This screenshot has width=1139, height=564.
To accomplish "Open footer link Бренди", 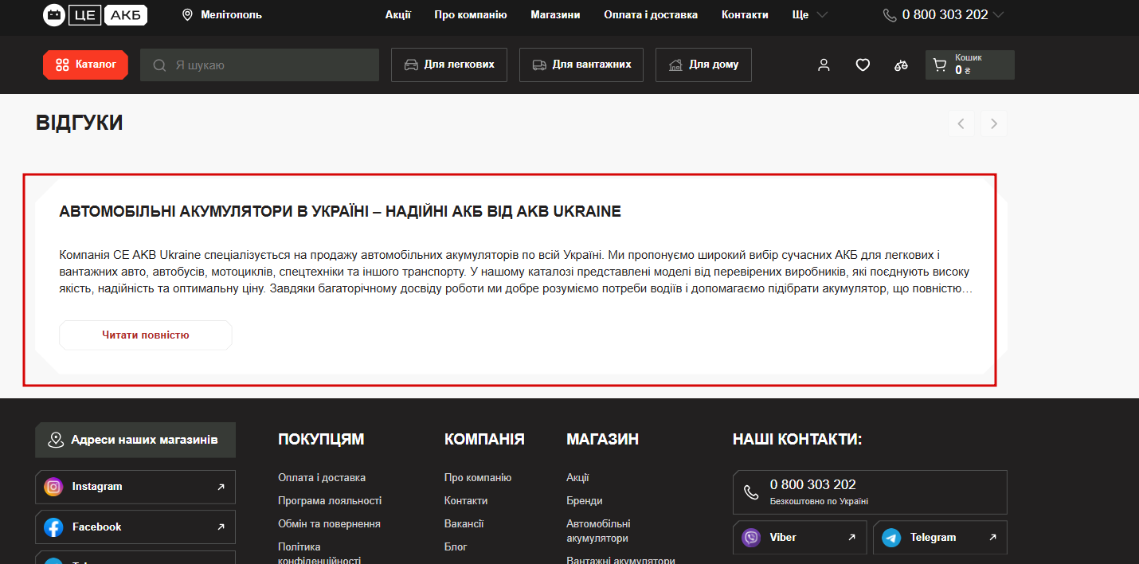I will [x=585, y=501].
